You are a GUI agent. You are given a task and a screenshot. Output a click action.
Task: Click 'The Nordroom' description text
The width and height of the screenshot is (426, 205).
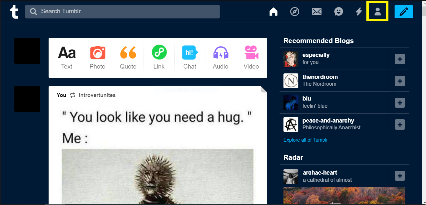point(319,84)
